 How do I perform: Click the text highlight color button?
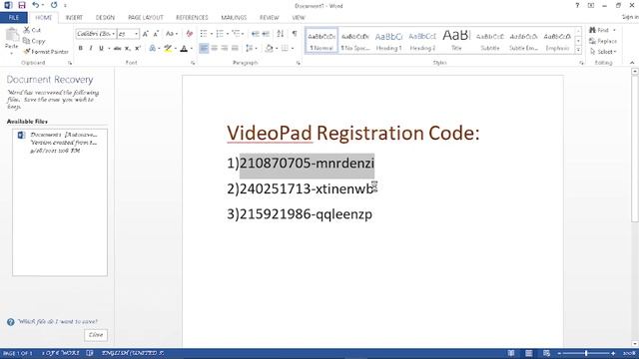(x=168, y=49)
